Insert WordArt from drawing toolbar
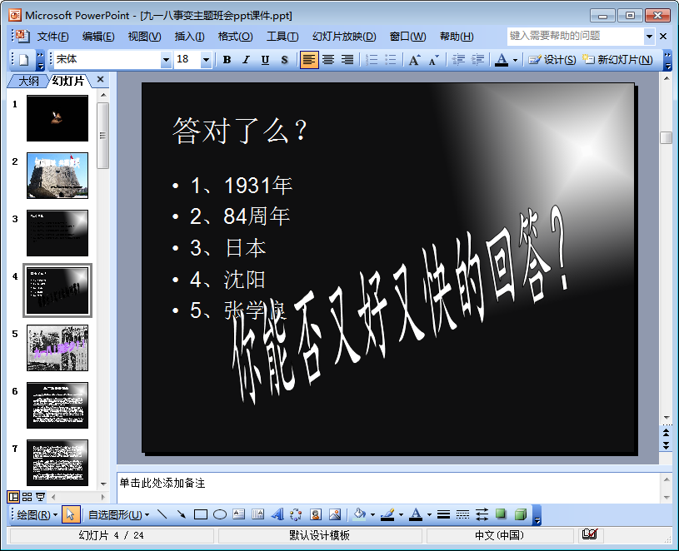The height and width of the screenshot is (551, 679). (277, 514)
